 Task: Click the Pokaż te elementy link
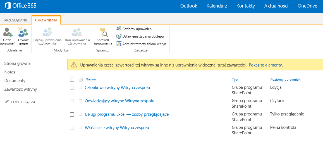pos(266,65)
